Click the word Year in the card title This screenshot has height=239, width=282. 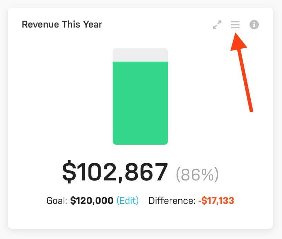pos(93,24)
